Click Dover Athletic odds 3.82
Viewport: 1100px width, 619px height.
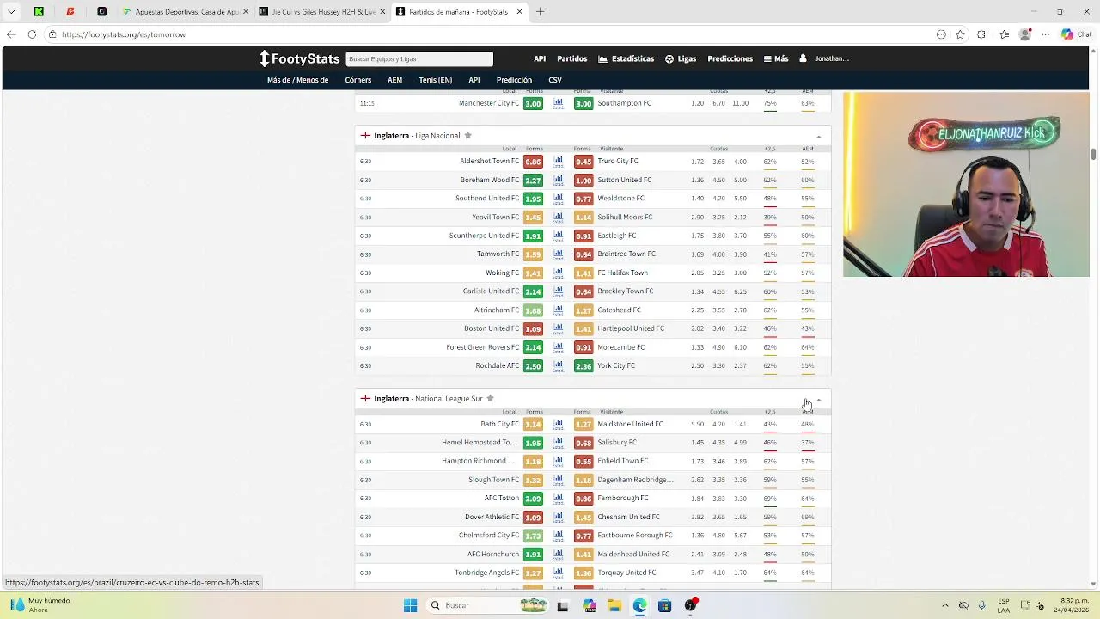pyautogui.click(x=697, y=517)
